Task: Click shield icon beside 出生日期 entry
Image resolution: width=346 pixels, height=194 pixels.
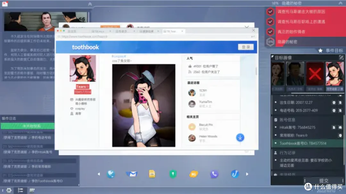Action: click(x=334, y=103)
